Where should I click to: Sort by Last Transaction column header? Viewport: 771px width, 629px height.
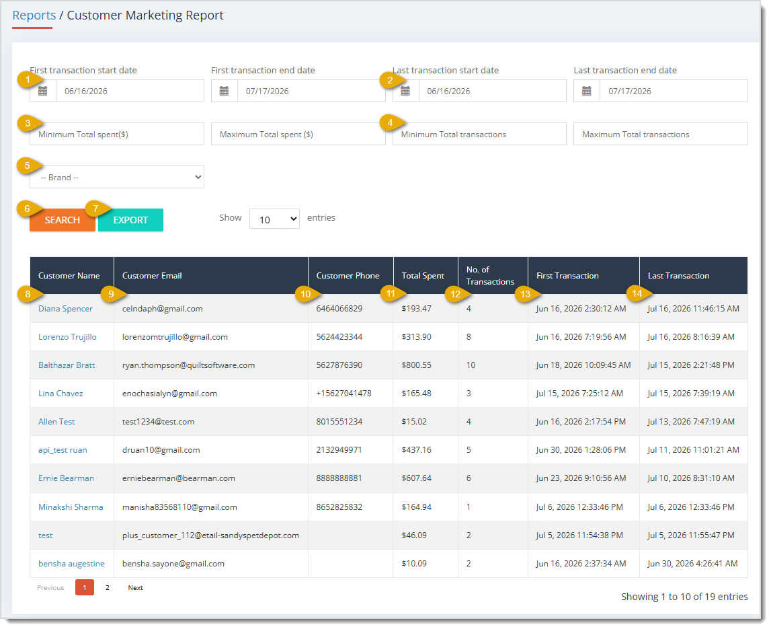coord(693,276)
